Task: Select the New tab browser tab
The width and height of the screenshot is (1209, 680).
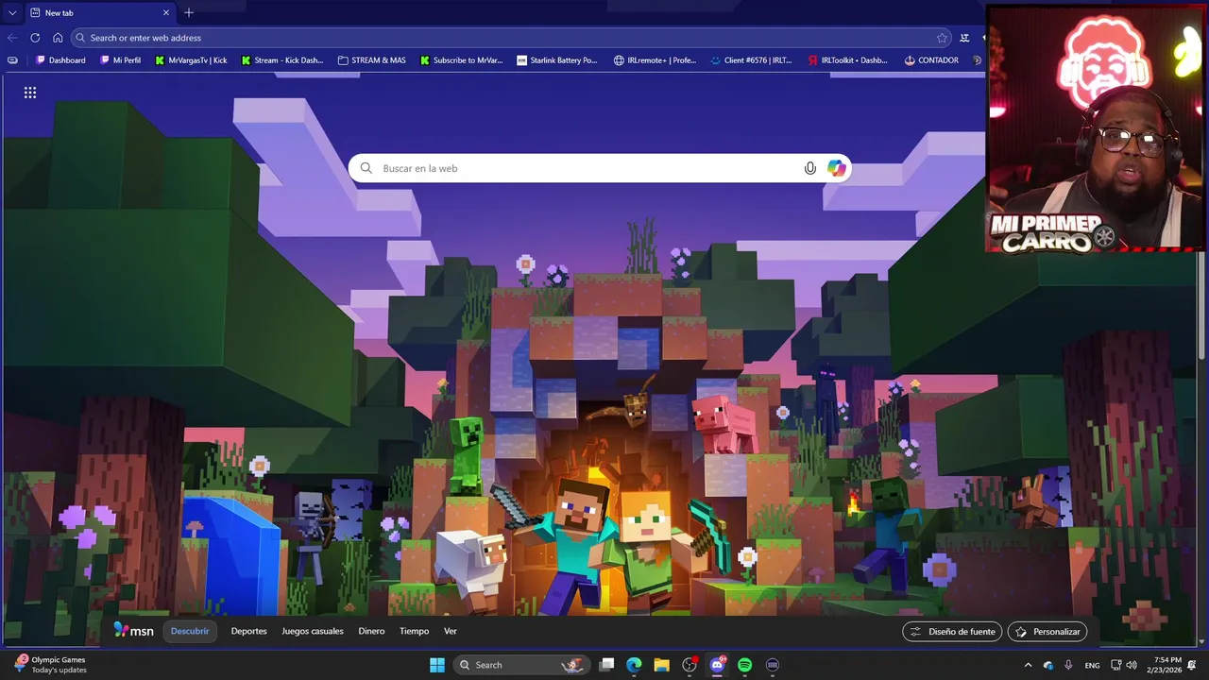Action: (99, 13)
